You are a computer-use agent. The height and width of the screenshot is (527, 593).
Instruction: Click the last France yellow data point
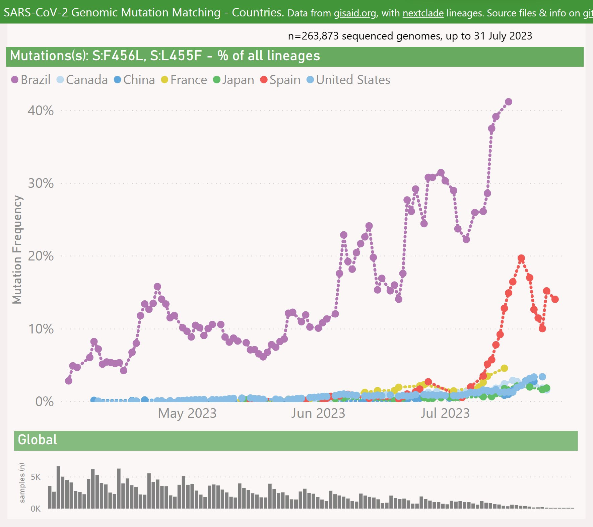(x=505, y=368)
